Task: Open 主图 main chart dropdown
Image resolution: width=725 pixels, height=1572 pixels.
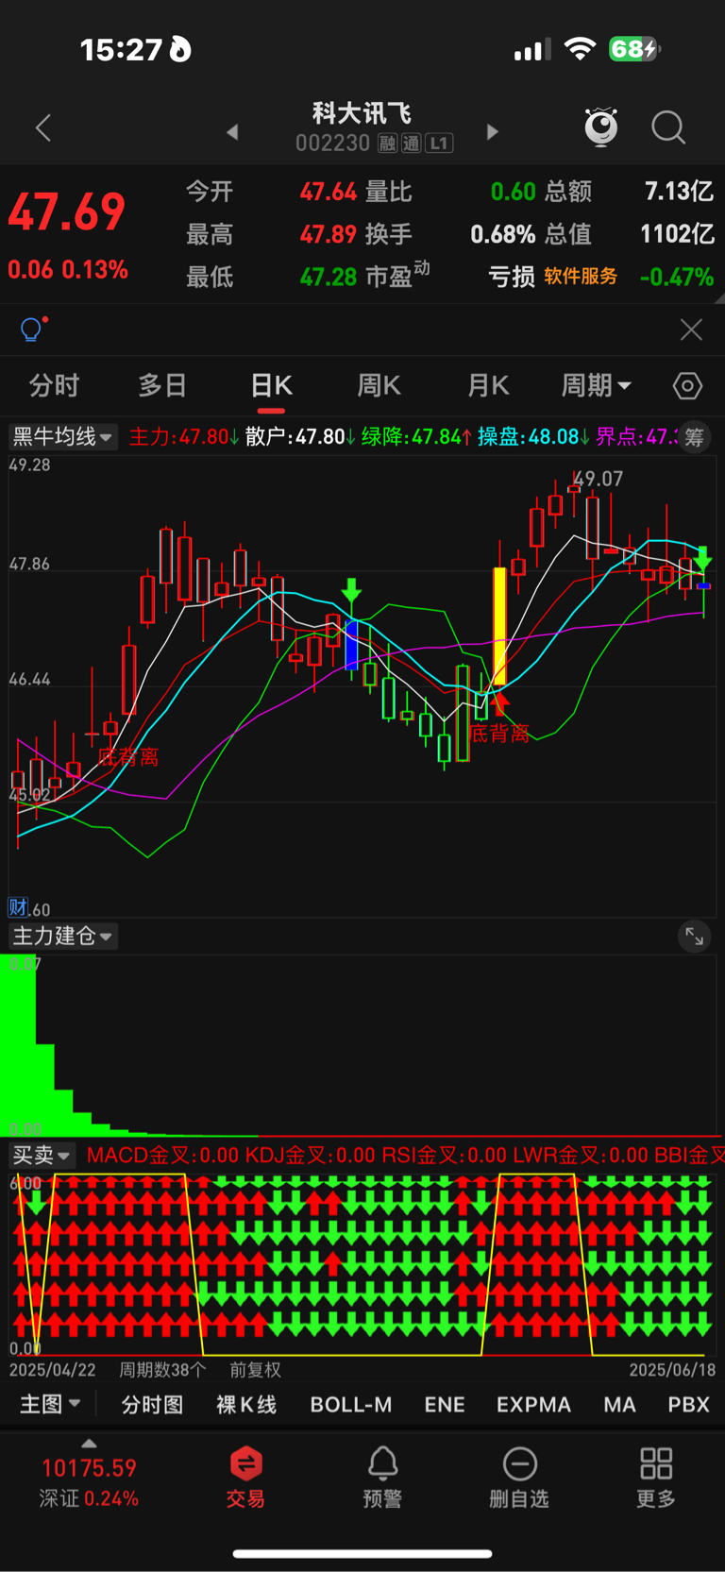Action: [50, 1404]
